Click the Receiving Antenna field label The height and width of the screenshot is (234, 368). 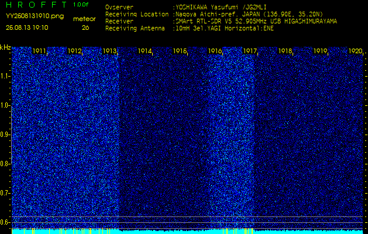(135, 29)
